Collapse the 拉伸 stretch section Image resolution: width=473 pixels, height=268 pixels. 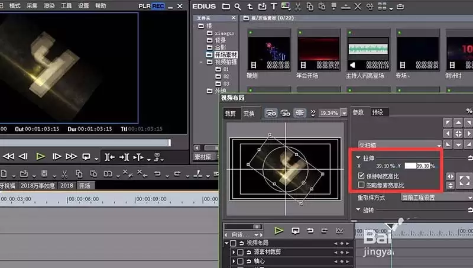358,157
